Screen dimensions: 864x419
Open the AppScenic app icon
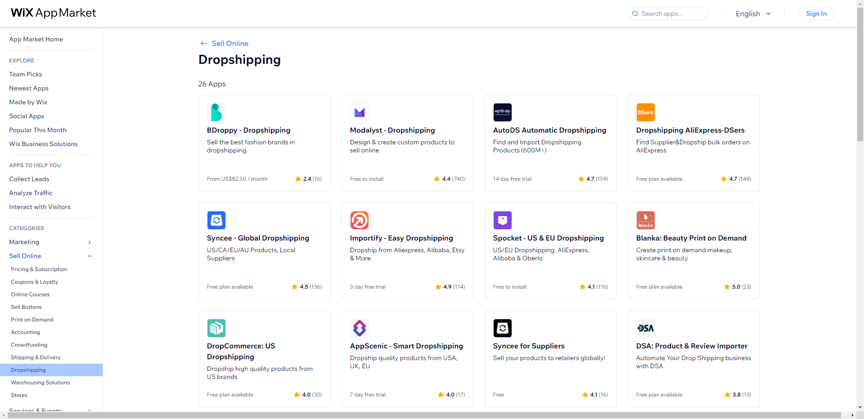click(359, 328)
